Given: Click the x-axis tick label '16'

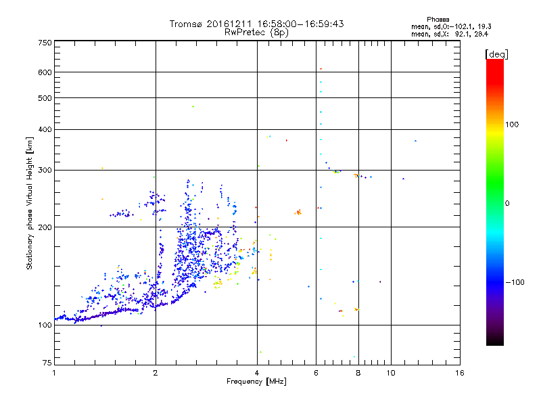Looking at the screenshot, I should (460, 373).
